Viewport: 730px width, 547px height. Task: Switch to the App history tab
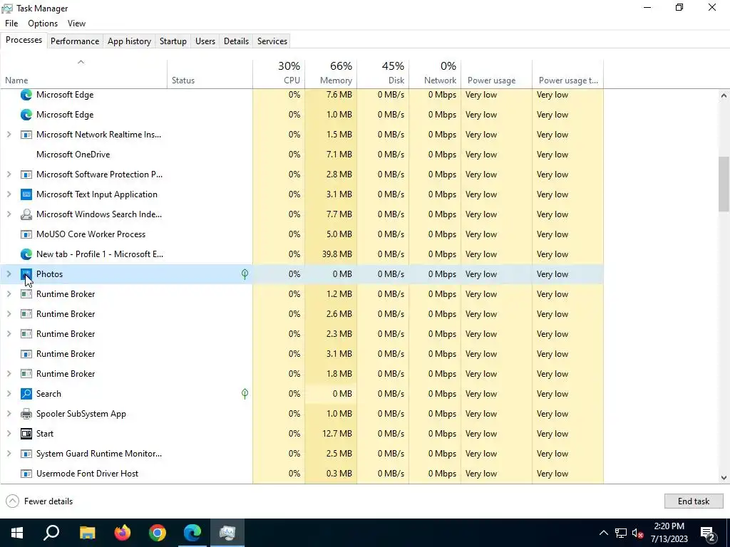(130, 41)
